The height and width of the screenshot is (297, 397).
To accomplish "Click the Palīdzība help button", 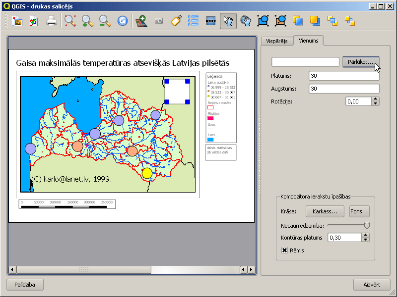I will pos(25,285).
